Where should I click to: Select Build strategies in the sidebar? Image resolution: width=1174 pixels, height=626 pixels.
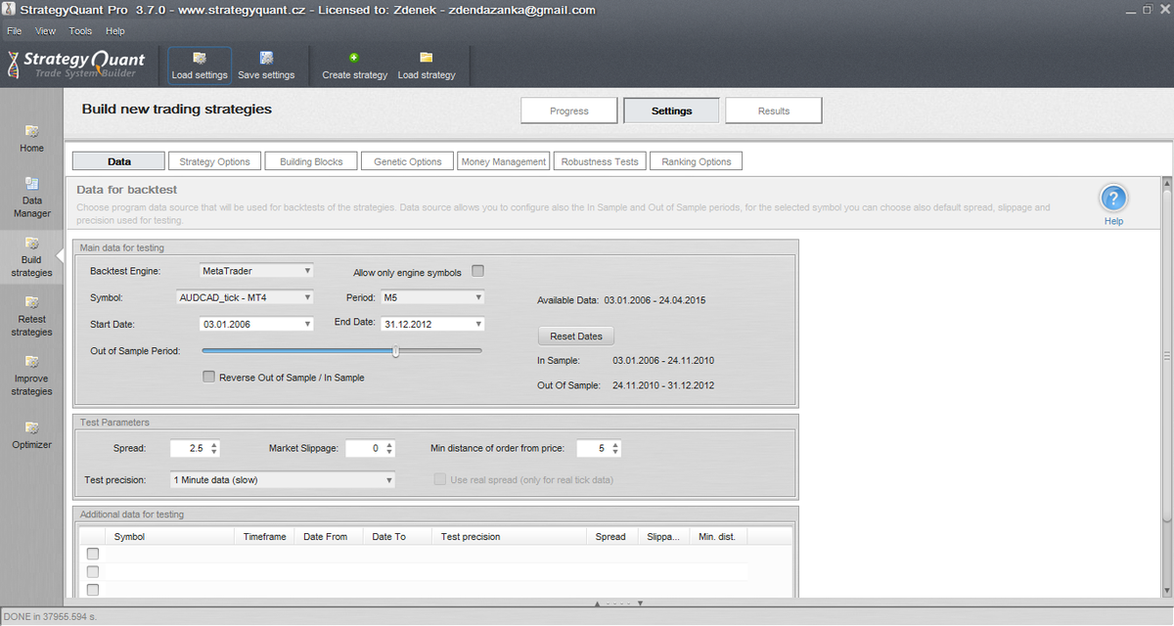(31, 256)
